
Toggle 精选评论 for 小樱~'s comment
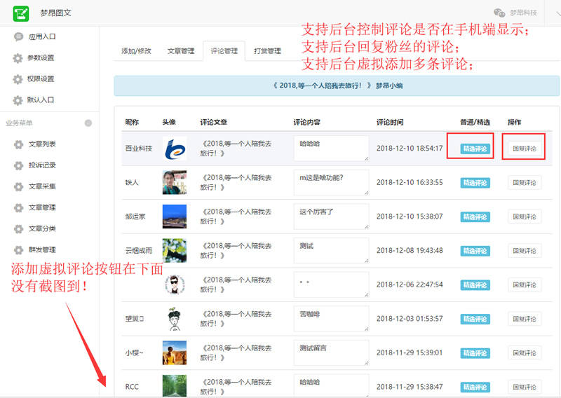(x=475, y=353)
